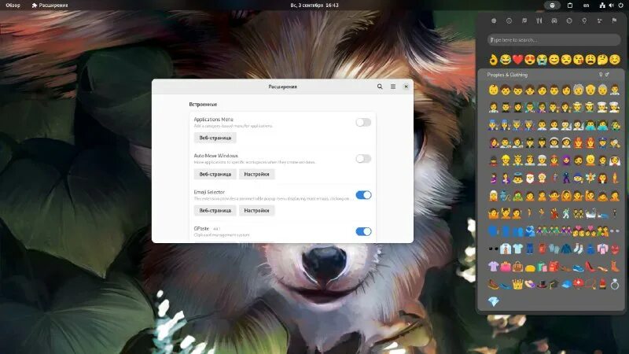629x354 pixels.
Task: Open the Flags emoji category
Action: point(614,20)
